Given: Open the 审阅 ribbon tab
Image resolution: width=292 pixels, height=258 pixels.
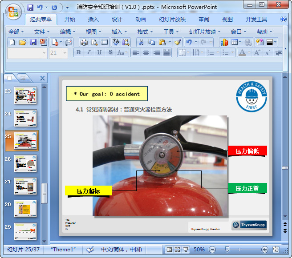Looking at the screenshot, I should [x=204, y=20].
